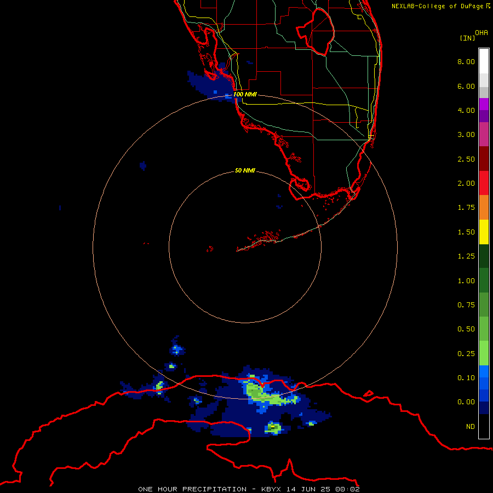The image size is (493, 493).
Task: Click the 0.50 legend value
Action: pos(466,329)
